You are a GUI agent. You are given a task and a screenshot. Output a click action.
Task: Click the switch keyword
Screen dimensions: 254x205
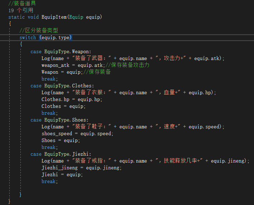click(28, 37)
